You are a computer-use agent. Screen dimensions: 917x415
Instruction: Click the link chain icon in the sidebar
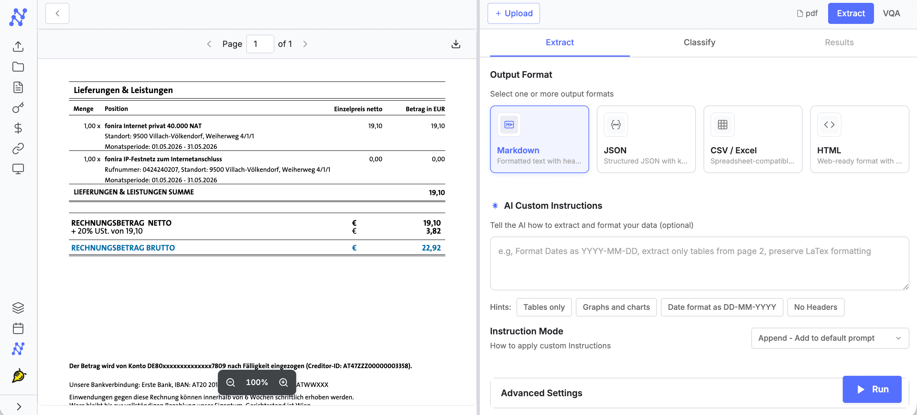point(18,148)
